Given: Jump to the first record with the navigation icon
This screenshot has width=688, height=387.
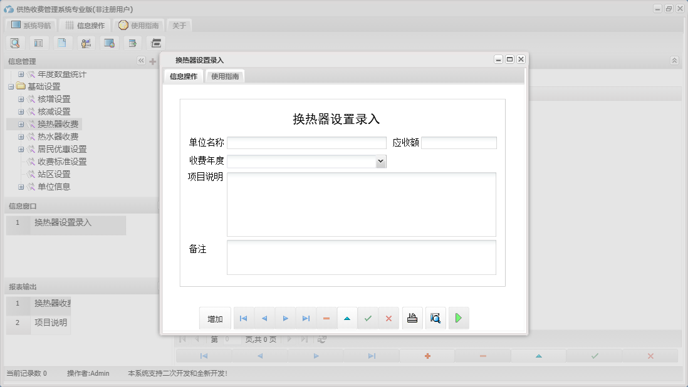Looking at the screenshot, I should point(243,317).
